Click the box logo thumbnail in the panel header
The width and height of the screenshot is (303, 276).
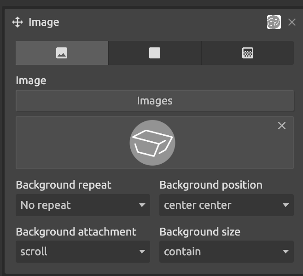[x=274, y=22]
